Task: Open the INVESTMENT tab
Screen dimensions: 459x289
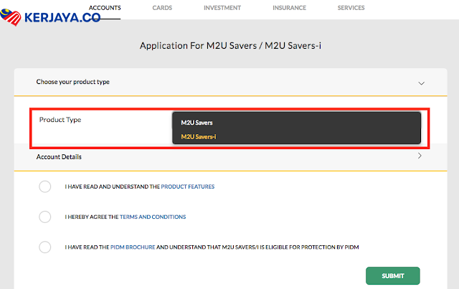Action: tap(222, 8)
